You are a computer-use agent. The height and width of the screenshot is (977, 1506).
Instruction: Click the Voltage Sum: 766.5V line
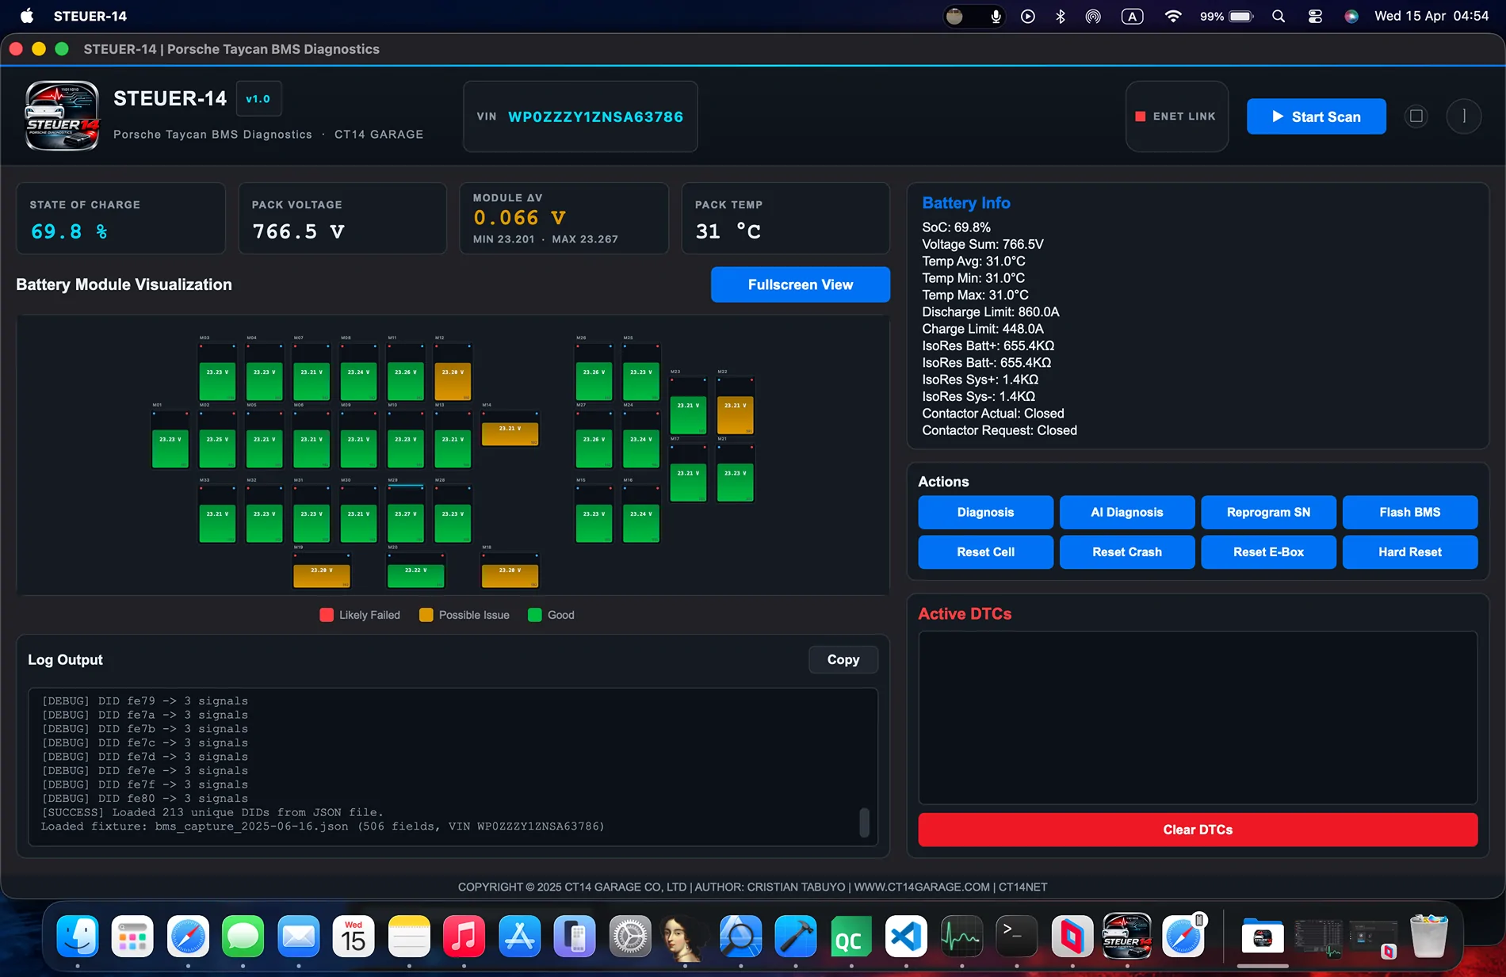982,244
